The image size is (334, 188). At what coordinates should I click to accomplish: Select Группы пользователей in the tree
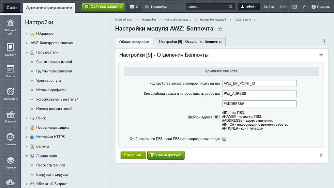[54, 71]
